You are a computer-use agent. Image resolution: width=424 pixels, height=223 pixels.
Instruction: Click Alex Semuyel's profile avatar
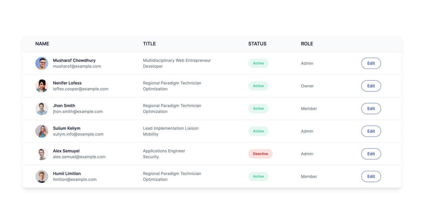click(42, 154)
